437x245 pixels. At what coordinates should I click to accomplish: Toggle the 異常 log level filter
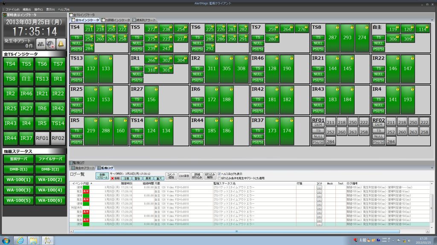tap(148, 178)
